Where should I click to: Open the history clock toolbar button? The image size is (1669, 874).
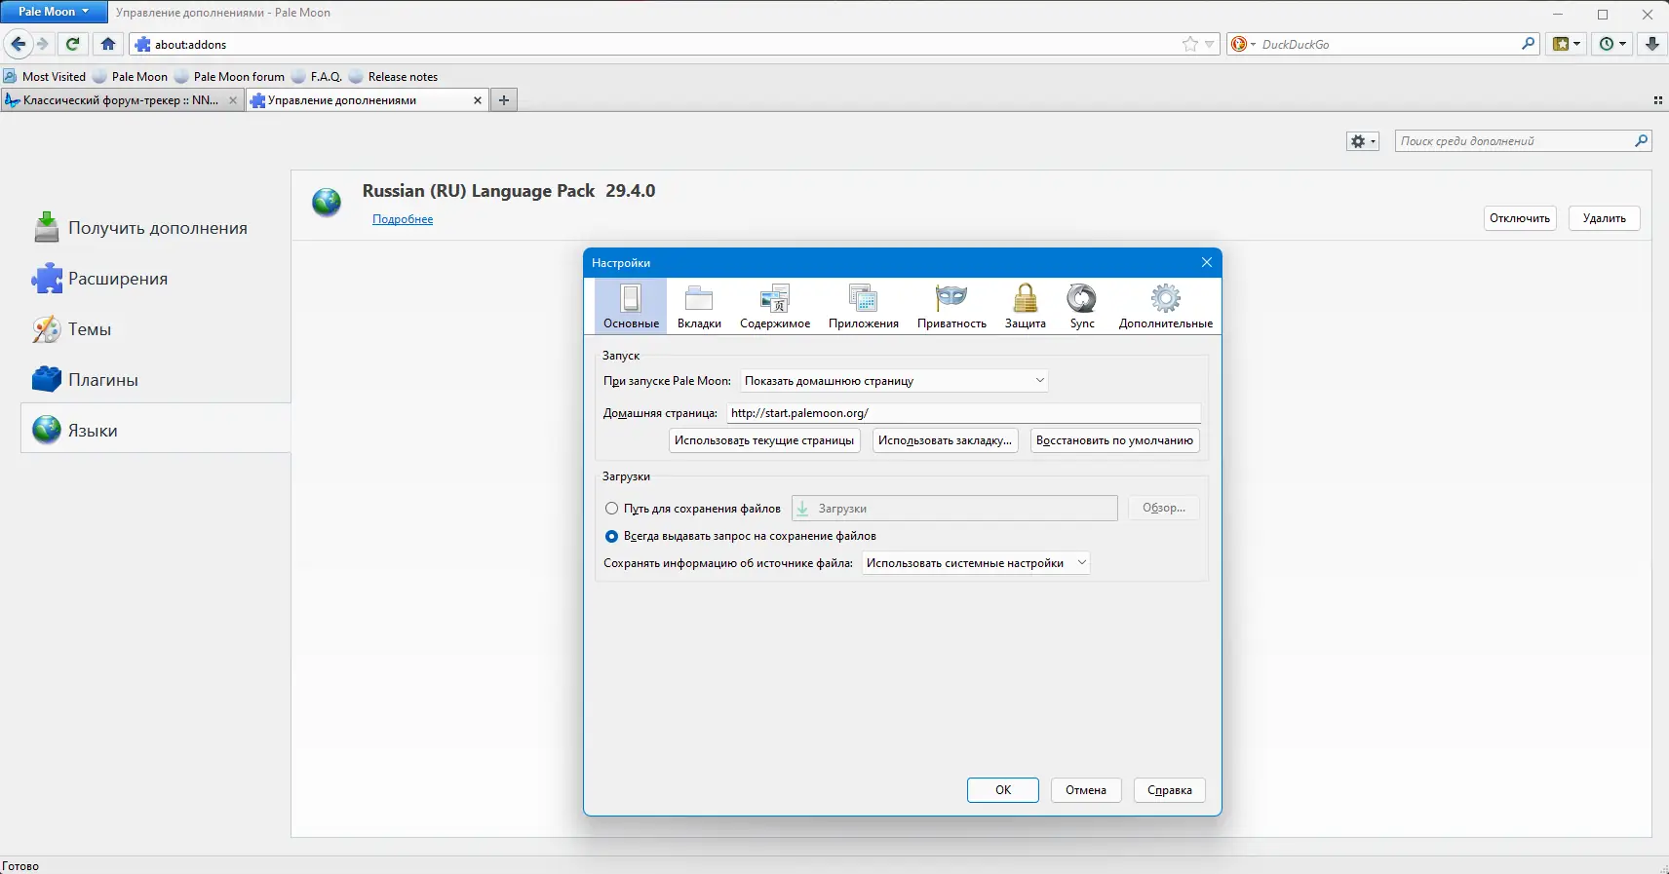1612,44
